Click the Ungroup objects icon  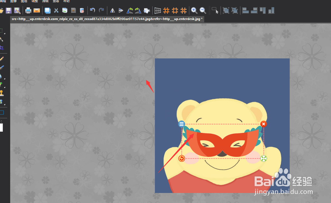pos(235,10)
